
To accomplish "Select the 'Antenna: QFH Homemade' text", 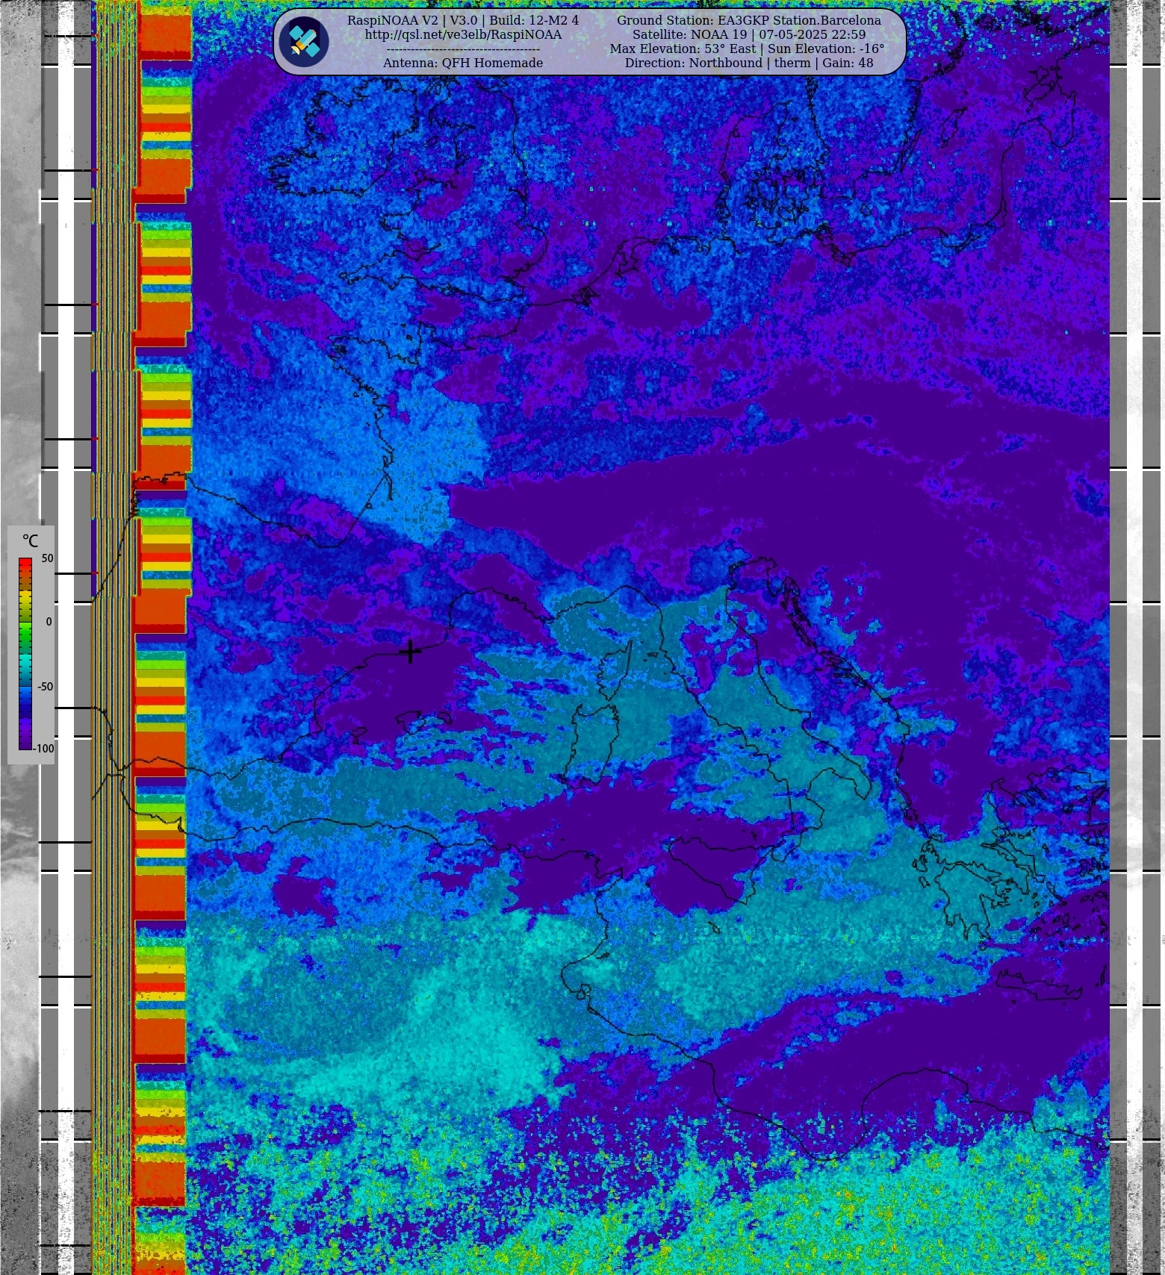I will [x=463, y=63].
